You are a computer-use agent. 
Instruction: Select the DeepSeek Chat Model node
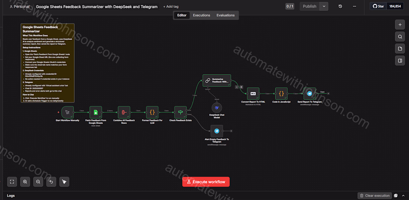coord(217,108)
